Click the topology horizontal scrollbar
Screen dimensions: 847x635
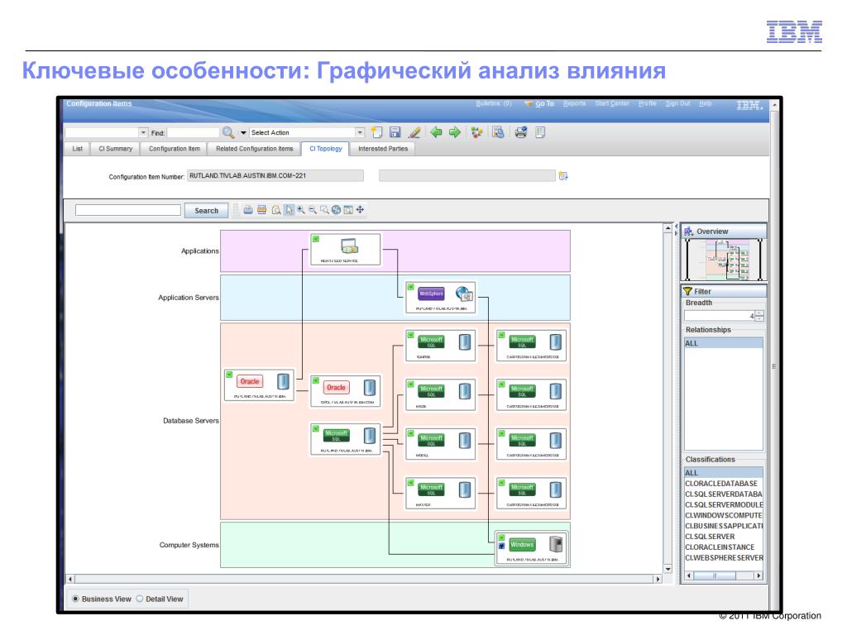[364, 579]
